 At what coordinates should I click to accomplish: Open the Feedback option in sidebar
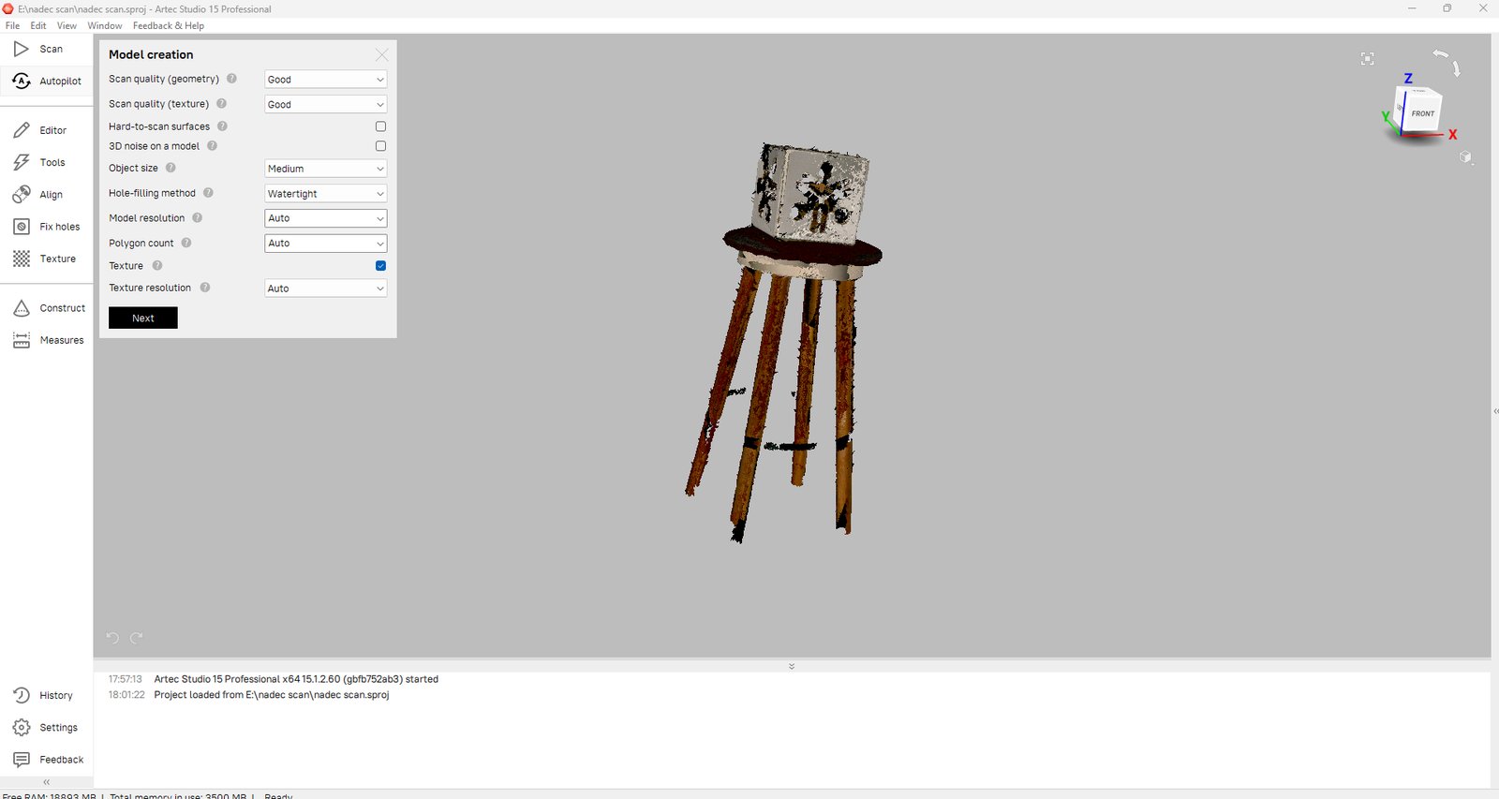pyautogui.click(x=46, y=760)
